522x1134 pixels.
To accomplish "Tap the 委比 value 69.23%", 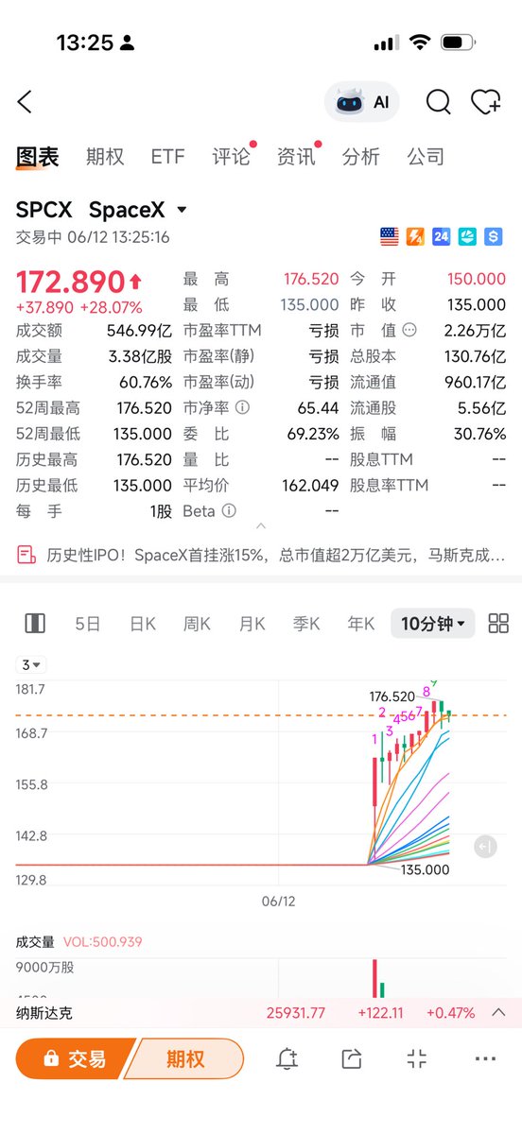I will coord(313,434).
